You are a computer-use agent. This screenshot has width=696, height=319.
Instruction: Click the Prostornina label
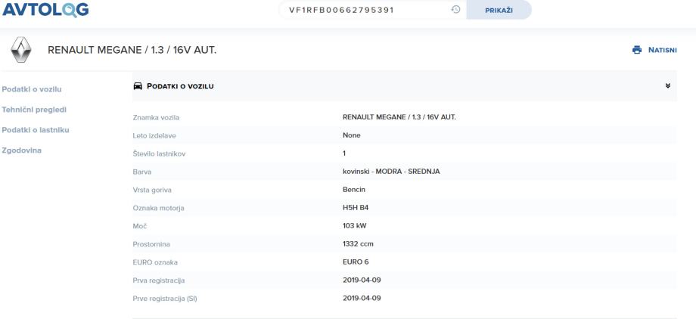coord(151,244)
